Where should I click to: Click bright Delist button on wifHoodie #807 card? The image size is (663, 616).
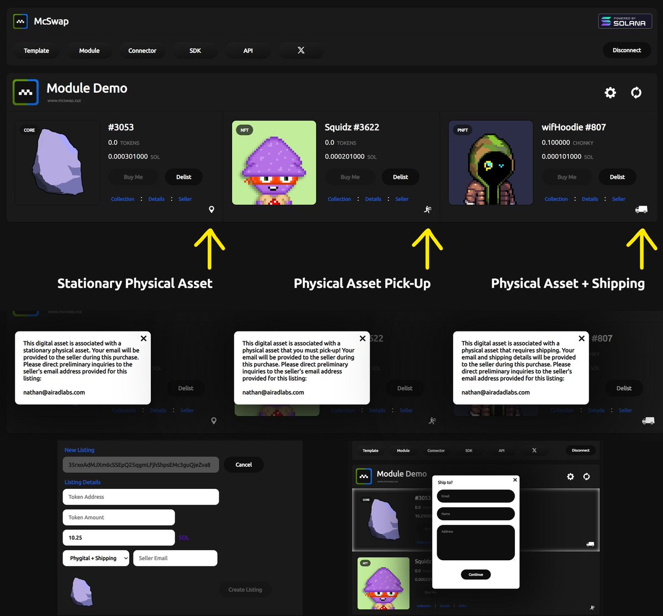coord(617,177)
